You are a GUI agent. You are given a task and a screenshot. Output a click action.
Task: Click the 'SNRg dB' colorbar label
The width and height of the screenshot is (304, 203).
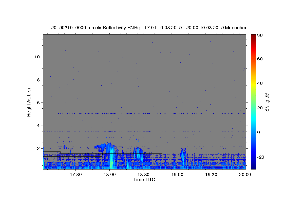[267, 102]
